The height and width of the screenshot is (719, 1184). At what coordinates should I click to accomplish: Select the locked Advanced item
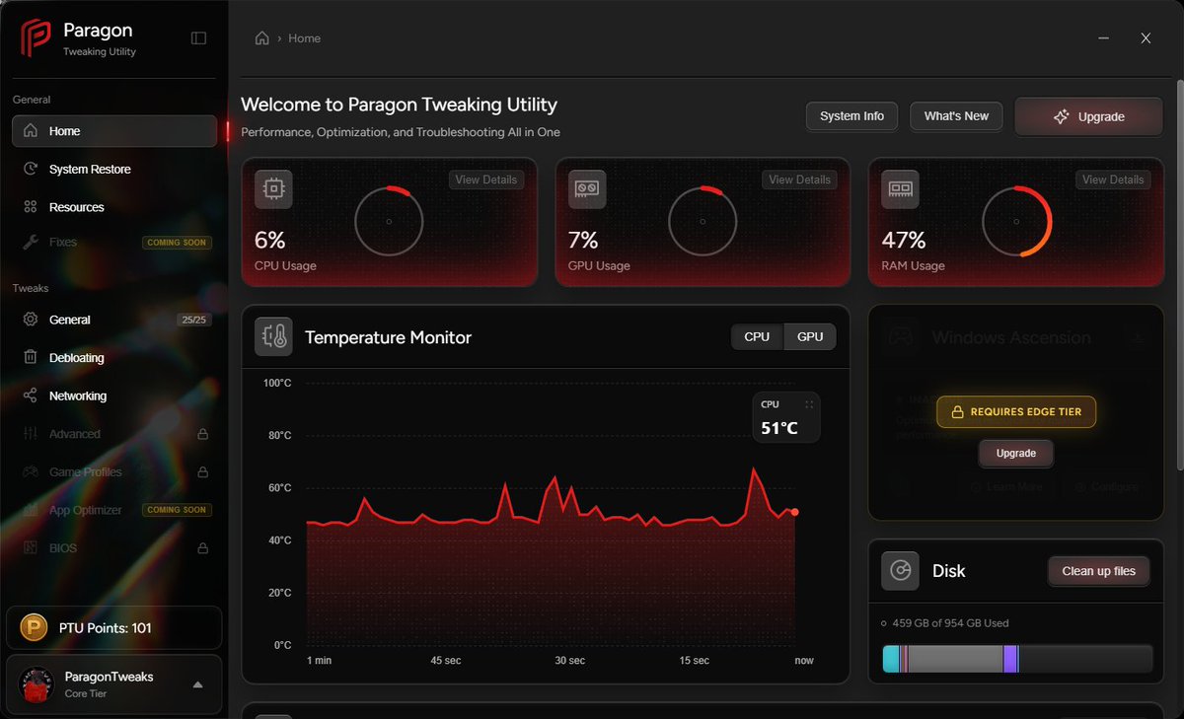(x=114, y=434)
